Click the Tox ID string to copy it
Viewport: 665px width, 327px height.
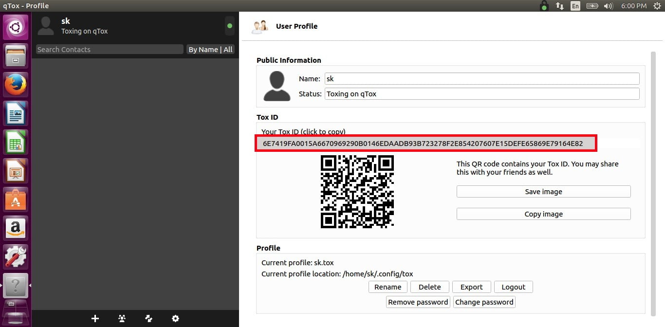pos(423,144)
